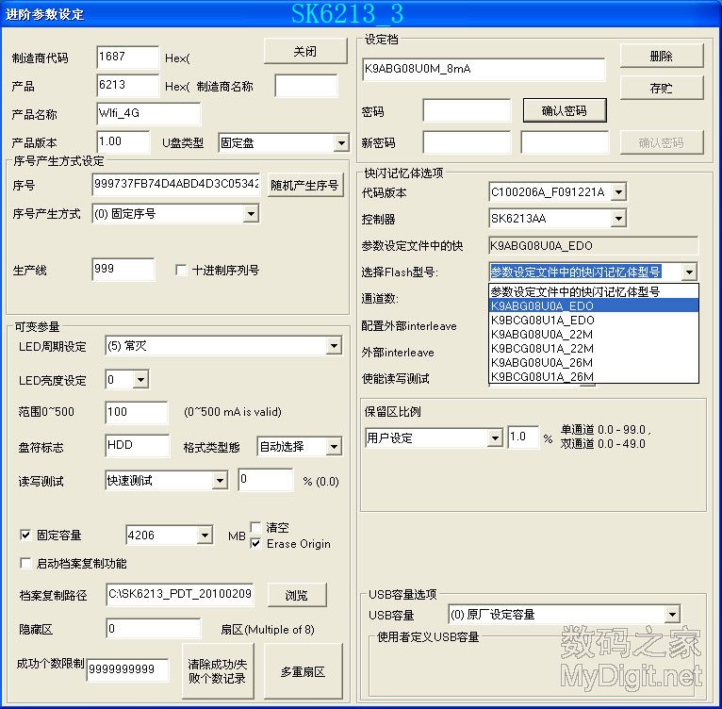
Task: Click the first 新密码 field
Action: coord(467,142)
